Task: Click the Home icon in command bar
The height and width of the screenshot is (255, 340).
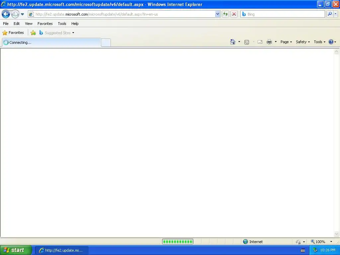Action: 233,42
